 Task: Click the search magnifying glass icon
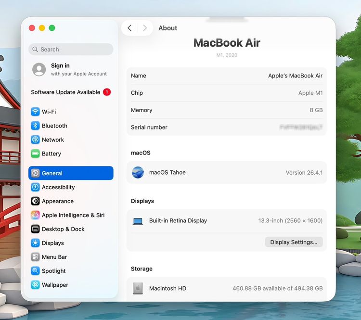click(35, 50)
